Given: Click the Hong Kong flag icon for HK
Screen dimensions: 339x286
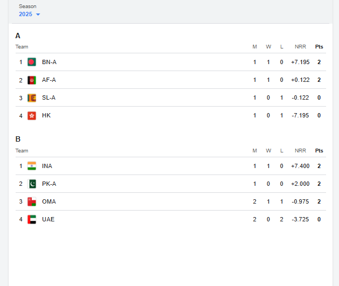Looking at the screenshot, I should [x=32, y=115].
